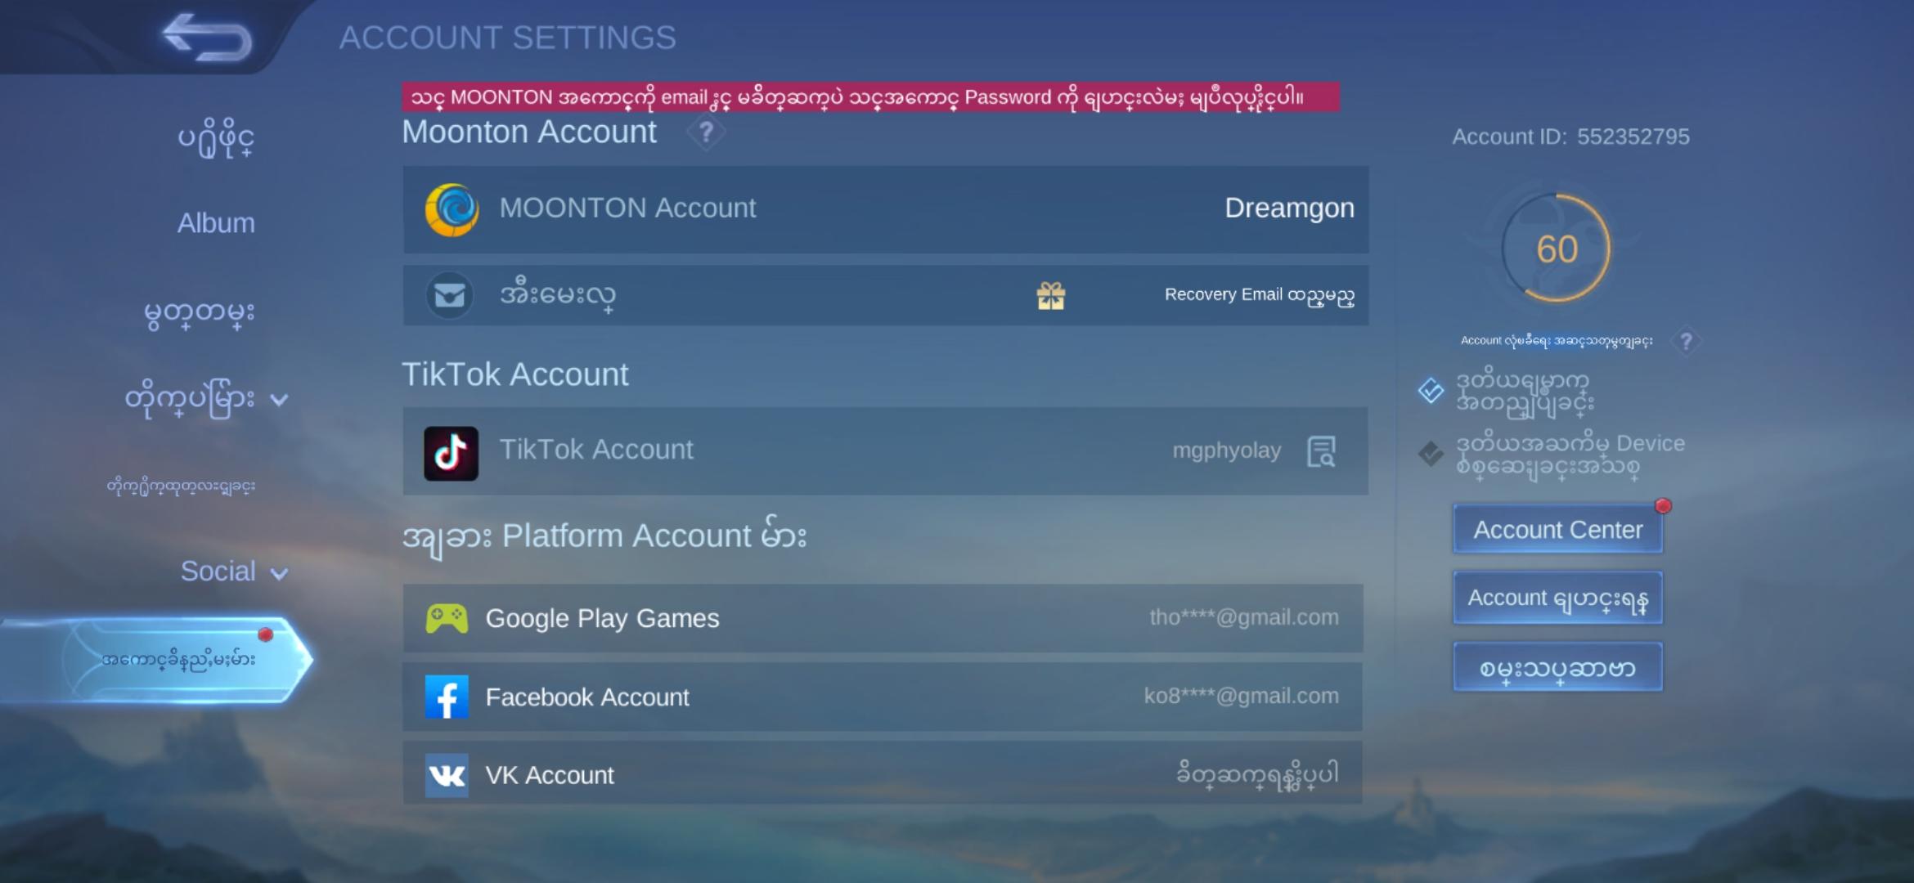Click the VK Account icon

[x=446, y=775]
